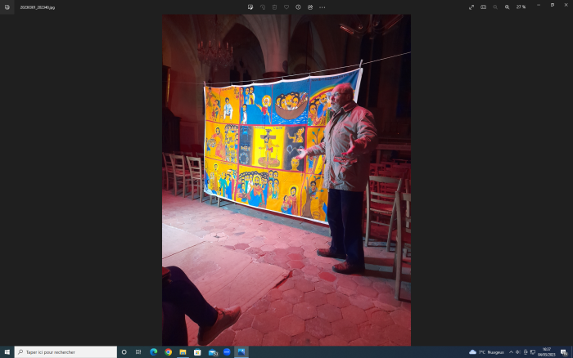Rotate the photo
This screenshot has height=358, width=573.
[263, 7]
